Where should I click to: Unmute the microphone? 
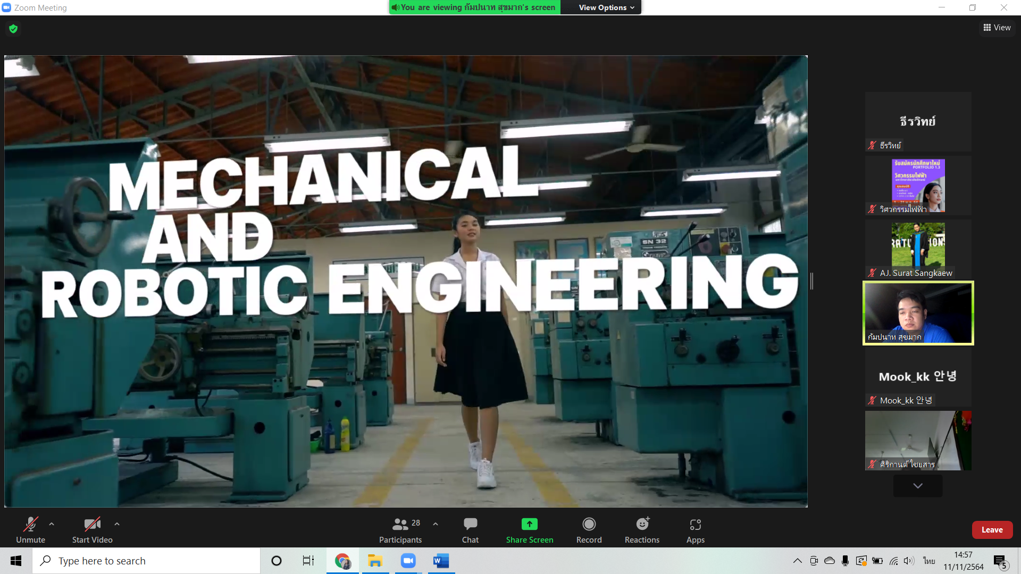click(30, 530)
